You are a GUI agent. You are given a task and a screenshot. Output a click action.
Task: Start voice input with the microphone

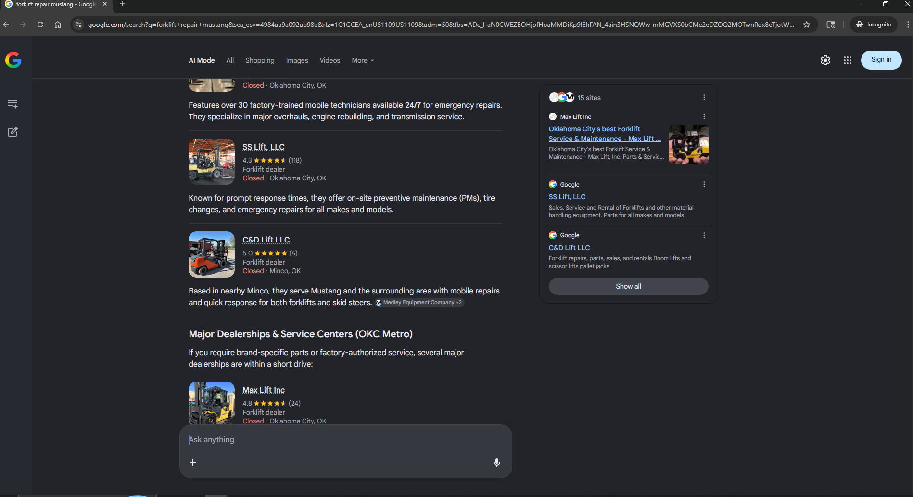click(497, 462)
